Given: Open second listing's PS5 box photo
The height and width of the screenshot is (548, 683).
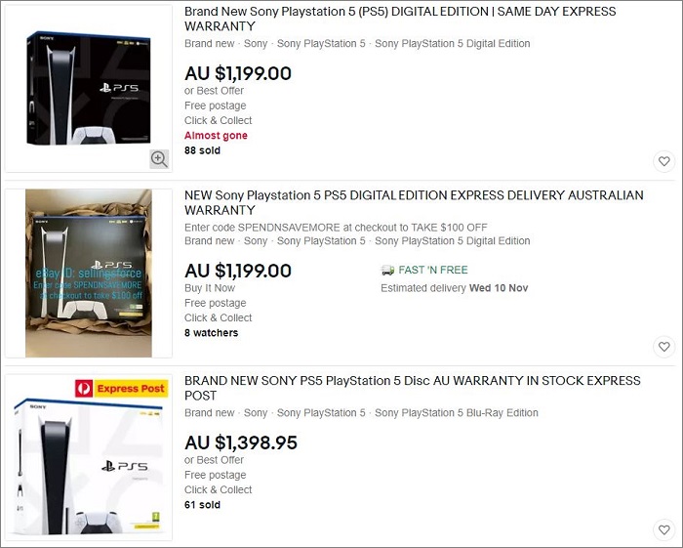Looking at the screenshot, I should [x=90, y=273].
